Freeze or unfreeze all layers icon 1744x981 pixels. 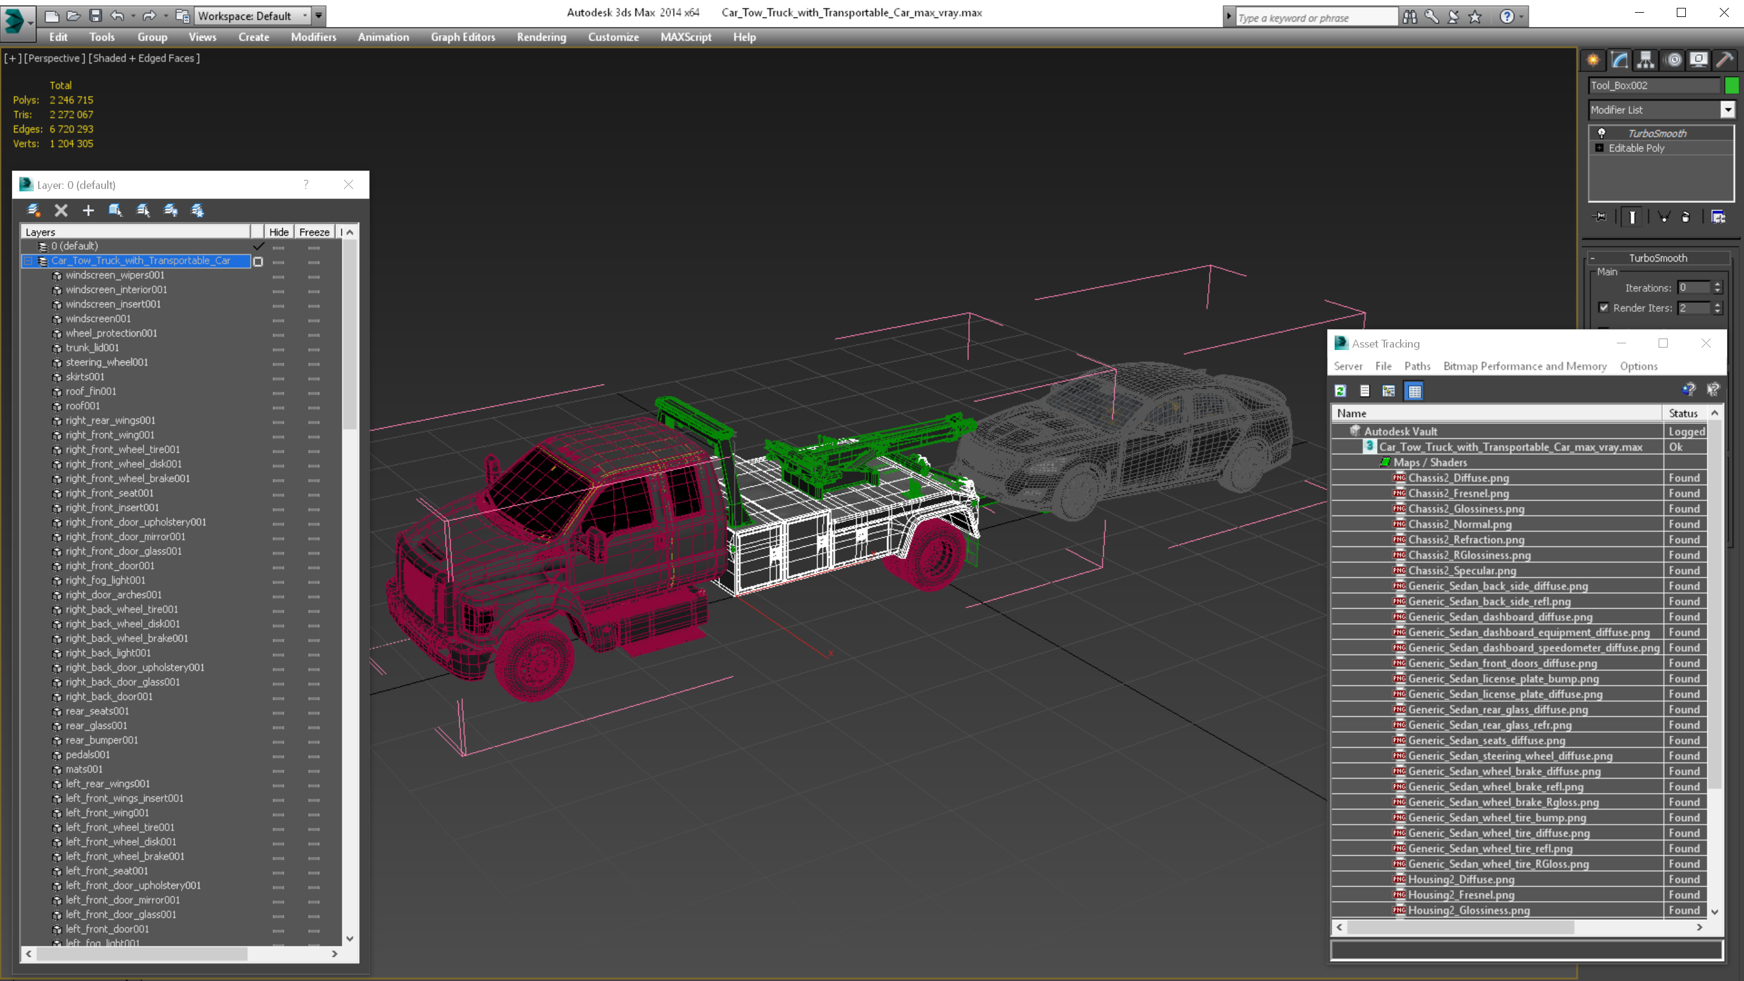click(197, 210)
